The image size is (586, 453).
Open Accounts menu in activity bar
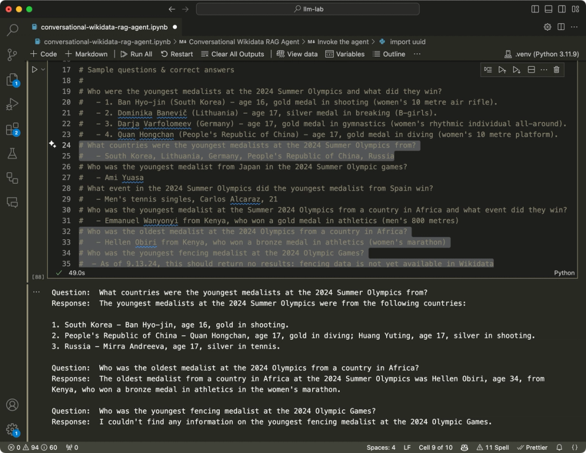point(13,405)
